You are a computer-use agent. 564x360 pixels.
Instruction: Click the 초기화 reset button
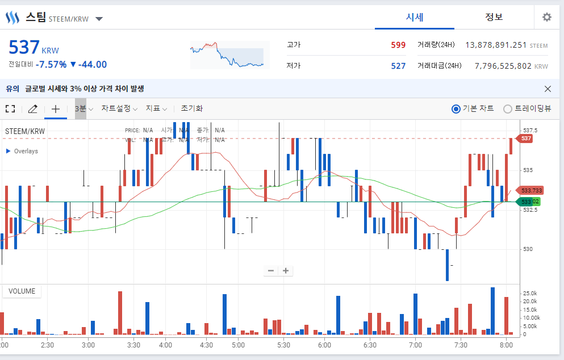192,108
